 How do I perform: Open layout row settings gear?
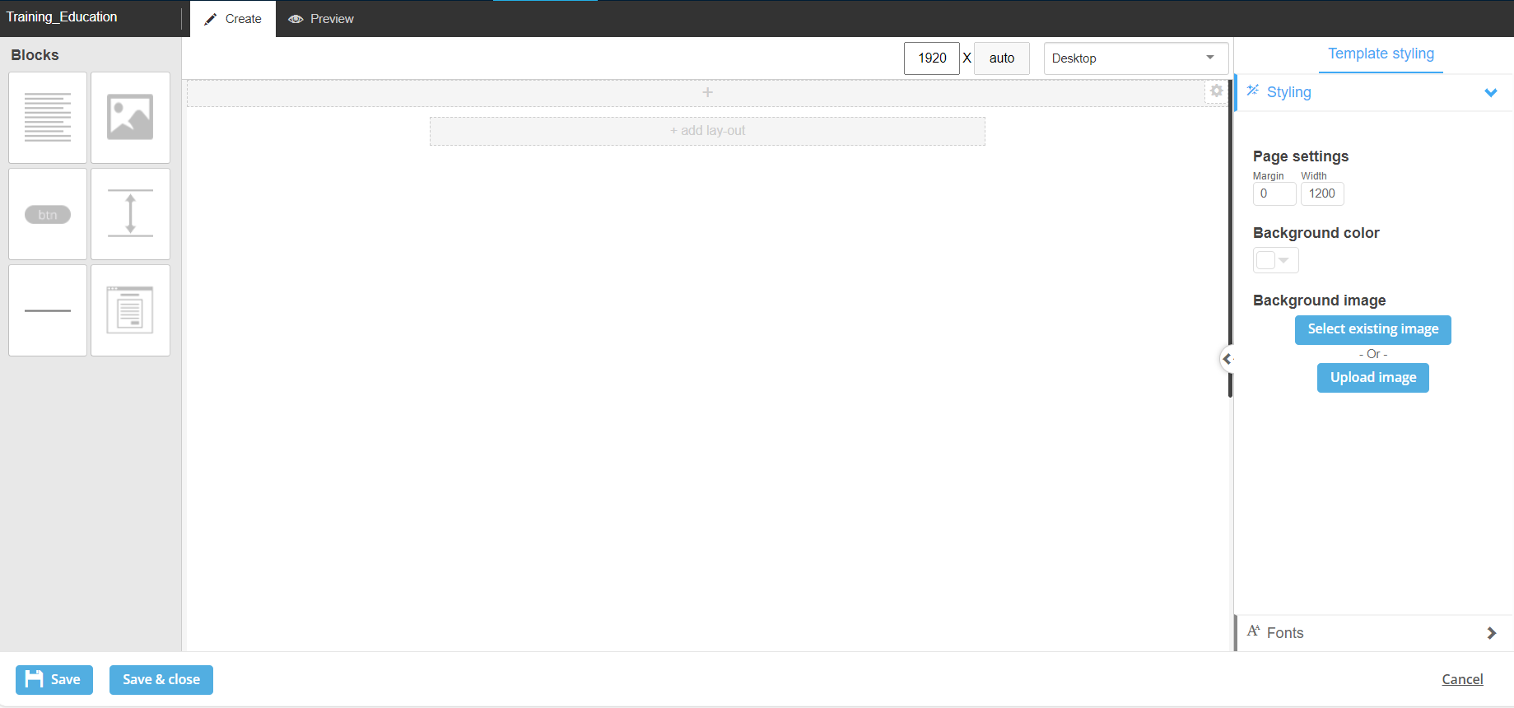[x=1216, y=91]
